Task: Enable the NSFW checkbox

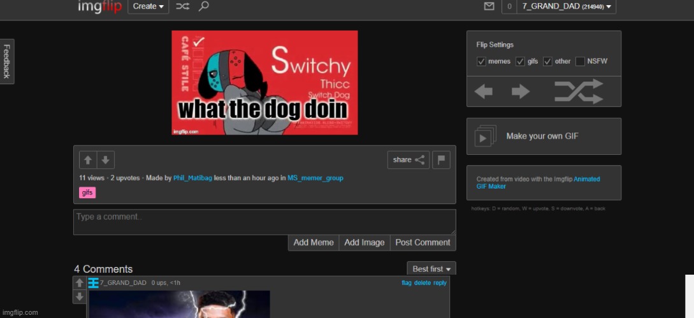Action: point(580,61)
